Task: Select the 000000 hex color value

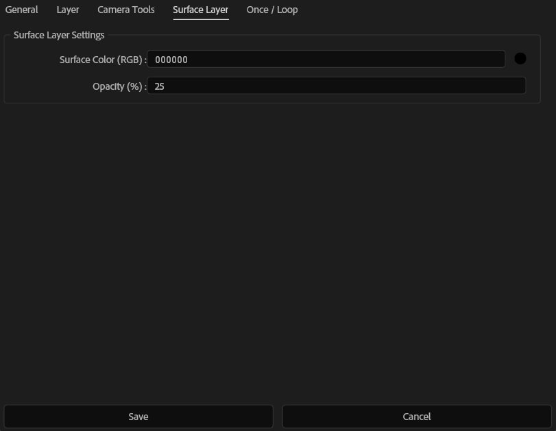Action: point(171,58)
